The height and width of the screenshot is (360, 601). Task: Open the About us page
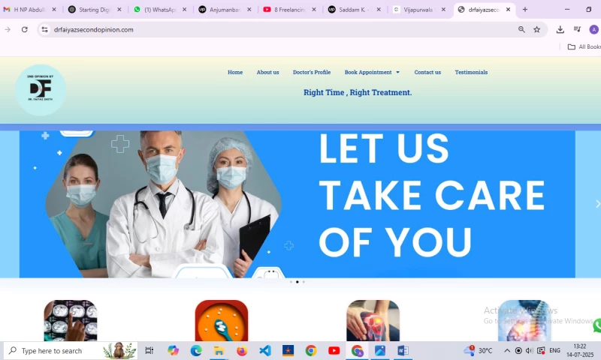pyautogui.click(x=267, y=72)
